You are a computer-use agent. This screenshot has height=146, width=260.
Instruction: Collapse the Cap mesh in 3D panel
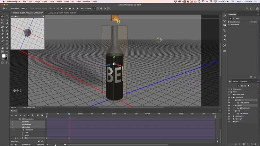tap(234, 111)
